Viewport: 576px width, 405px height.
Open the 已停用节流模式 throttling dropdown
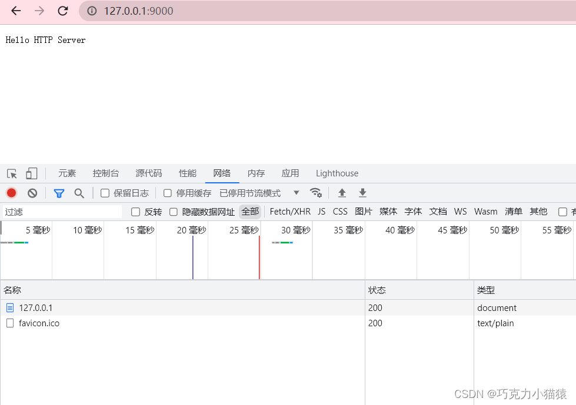click(x=259, y=193)
